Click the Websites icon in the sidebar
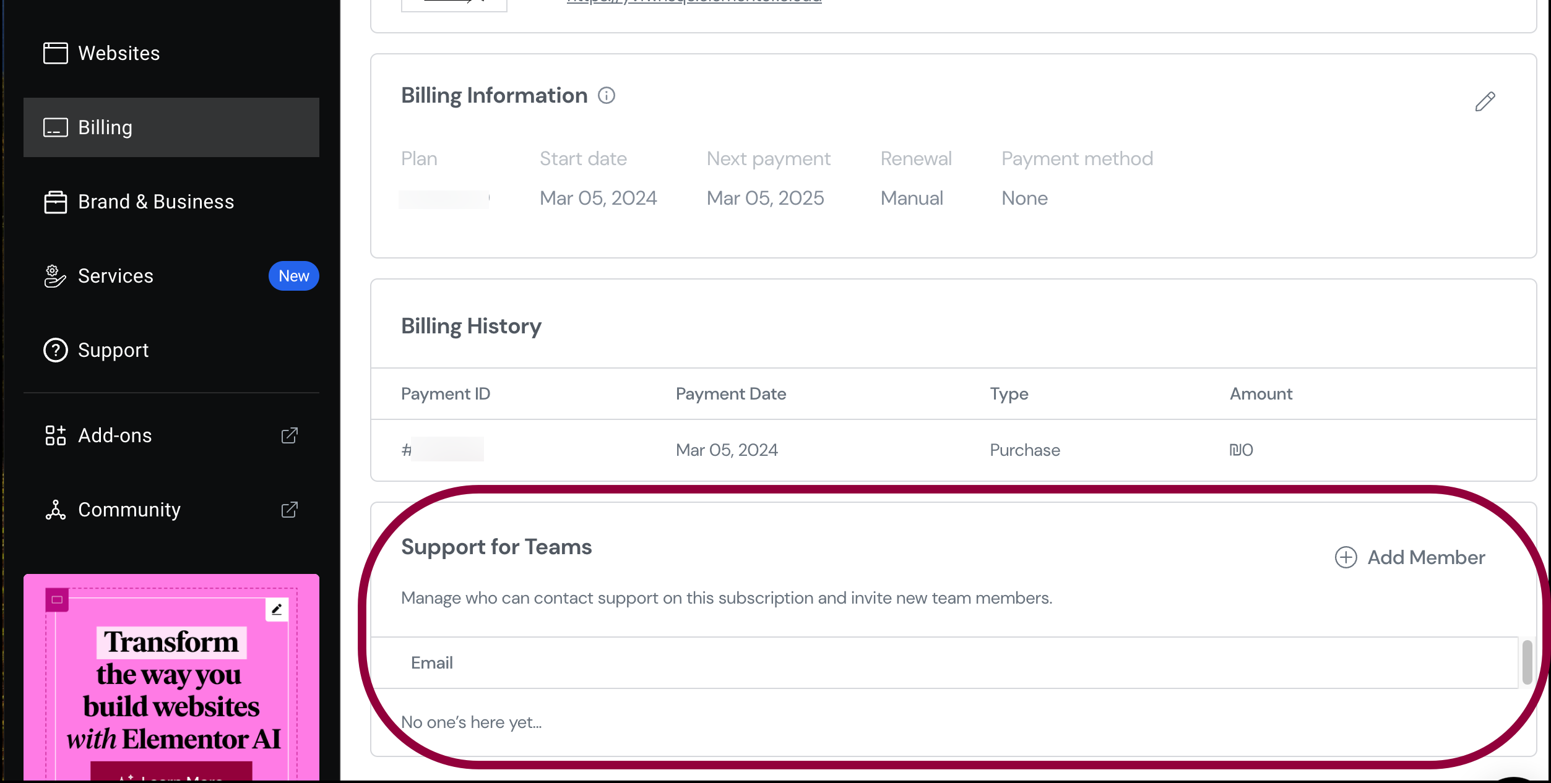 pyautogui.click(x=55, y=53)
